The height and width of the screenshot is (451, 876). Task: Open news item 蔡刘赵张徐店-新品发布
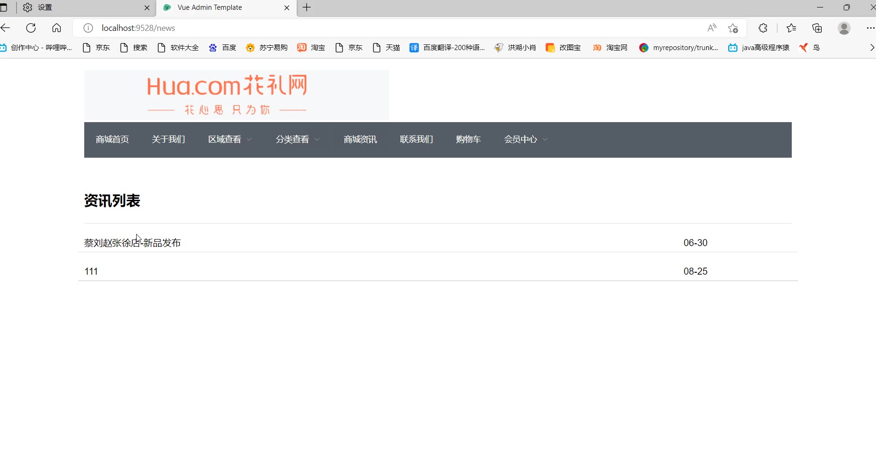(x=132, y=243)
